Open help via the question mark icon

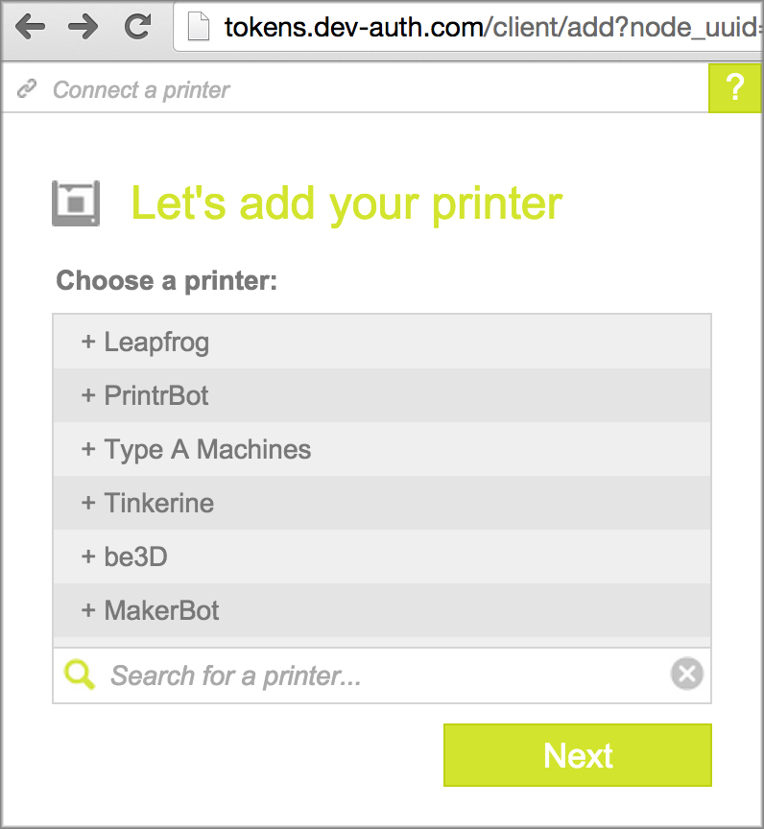coord(735,88)
